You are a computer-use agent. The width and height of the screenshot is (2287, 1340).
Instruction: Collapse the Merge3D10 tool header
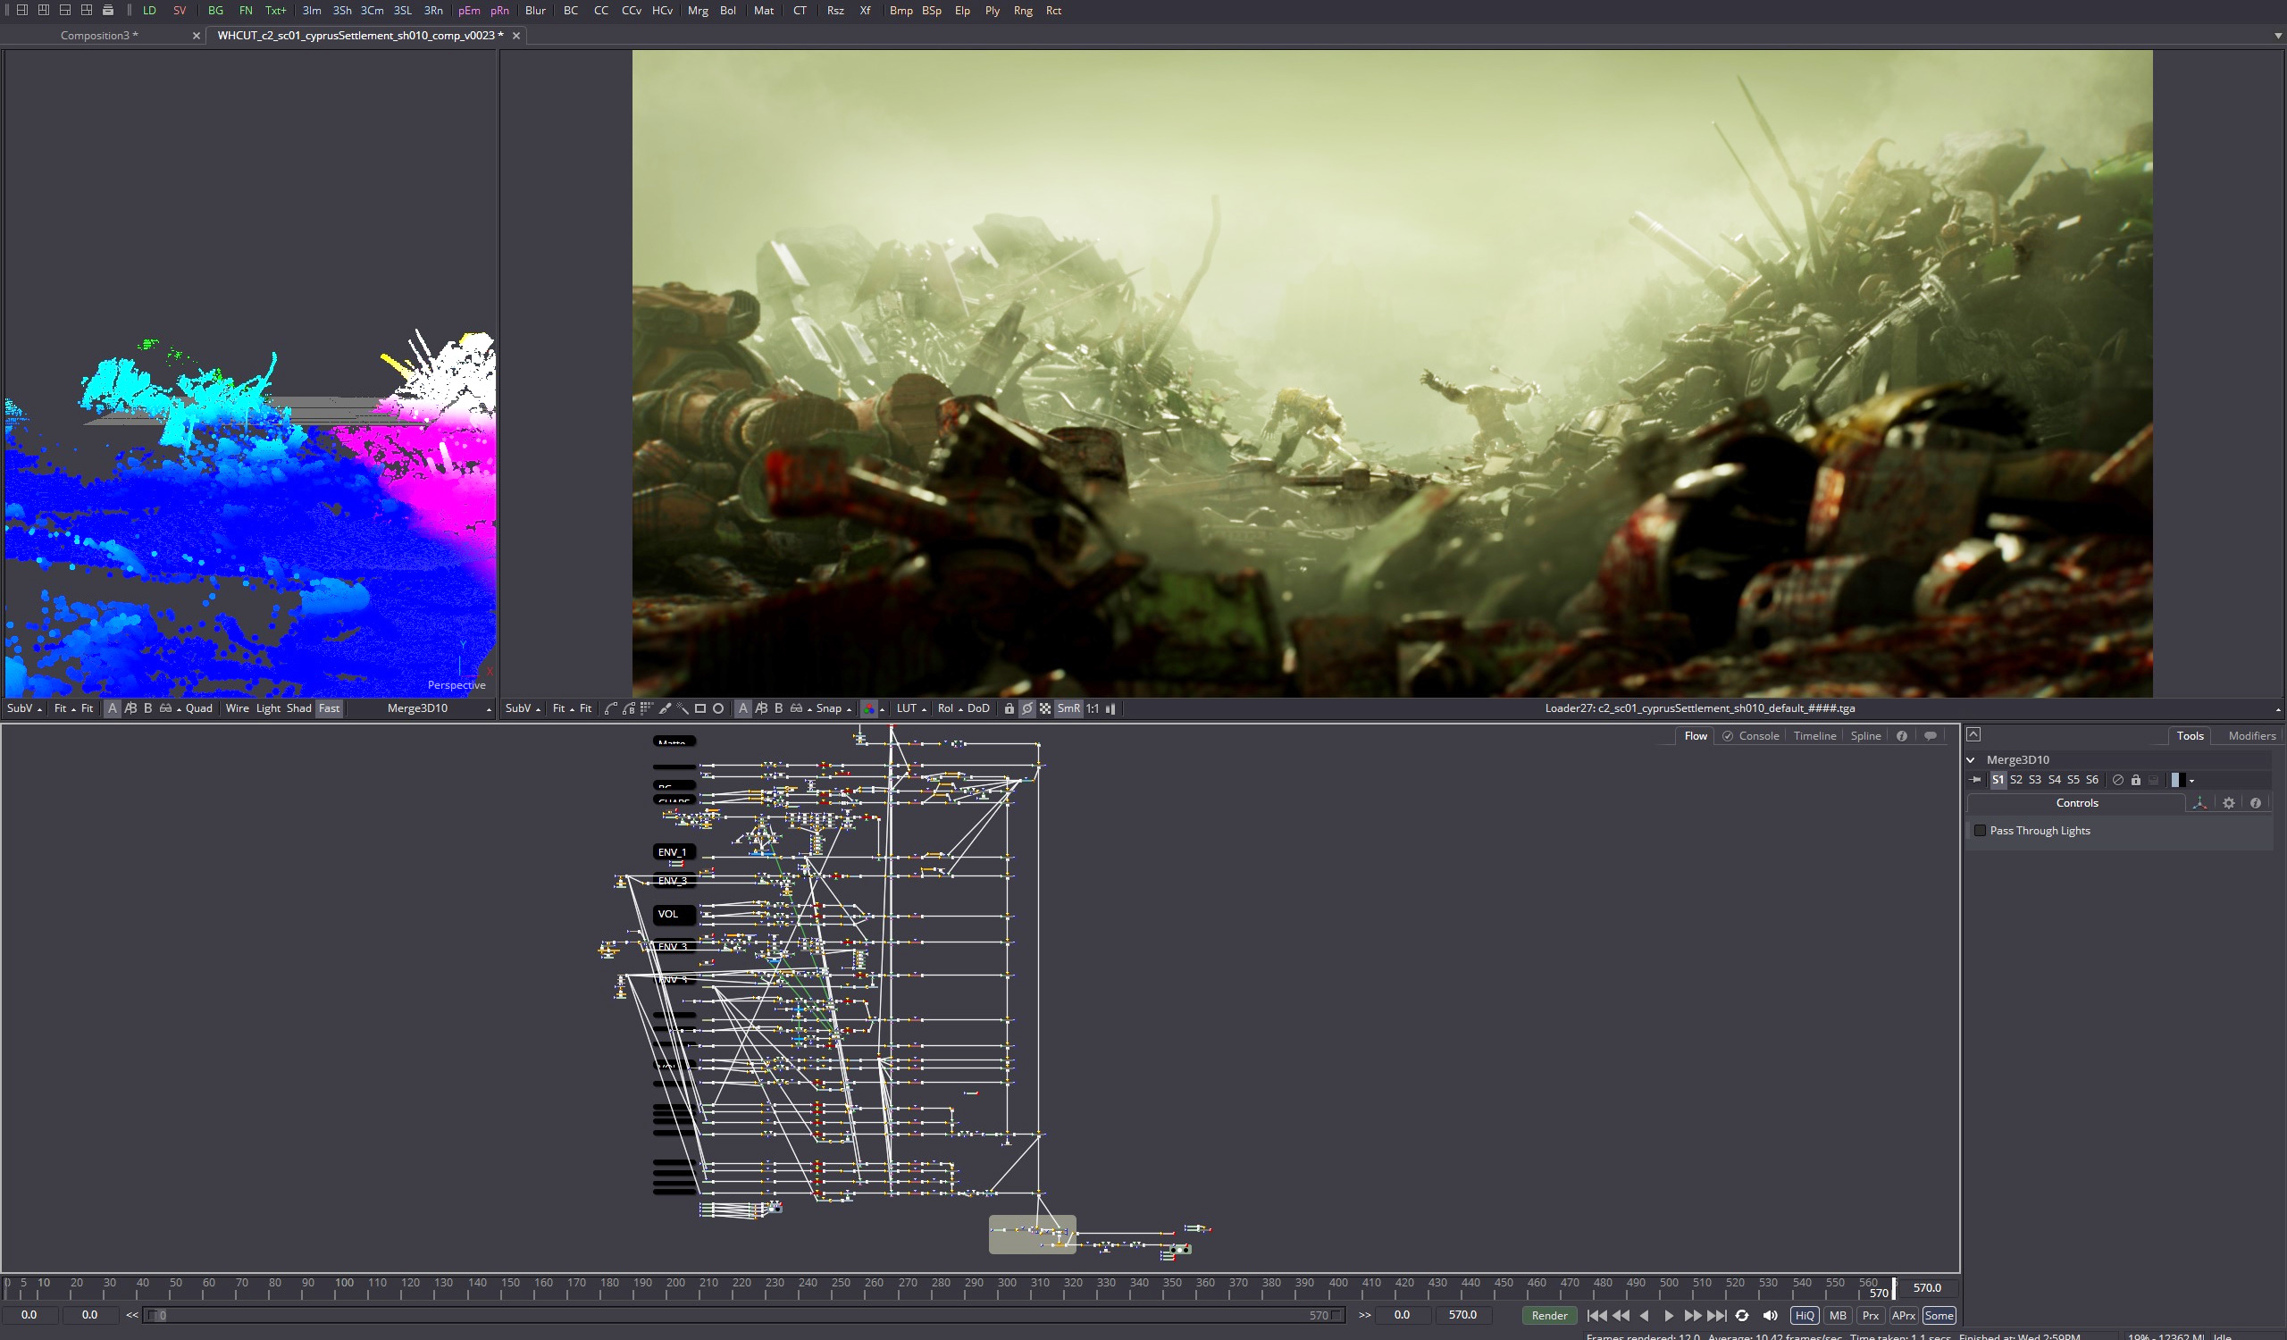tap(1971, 760)
